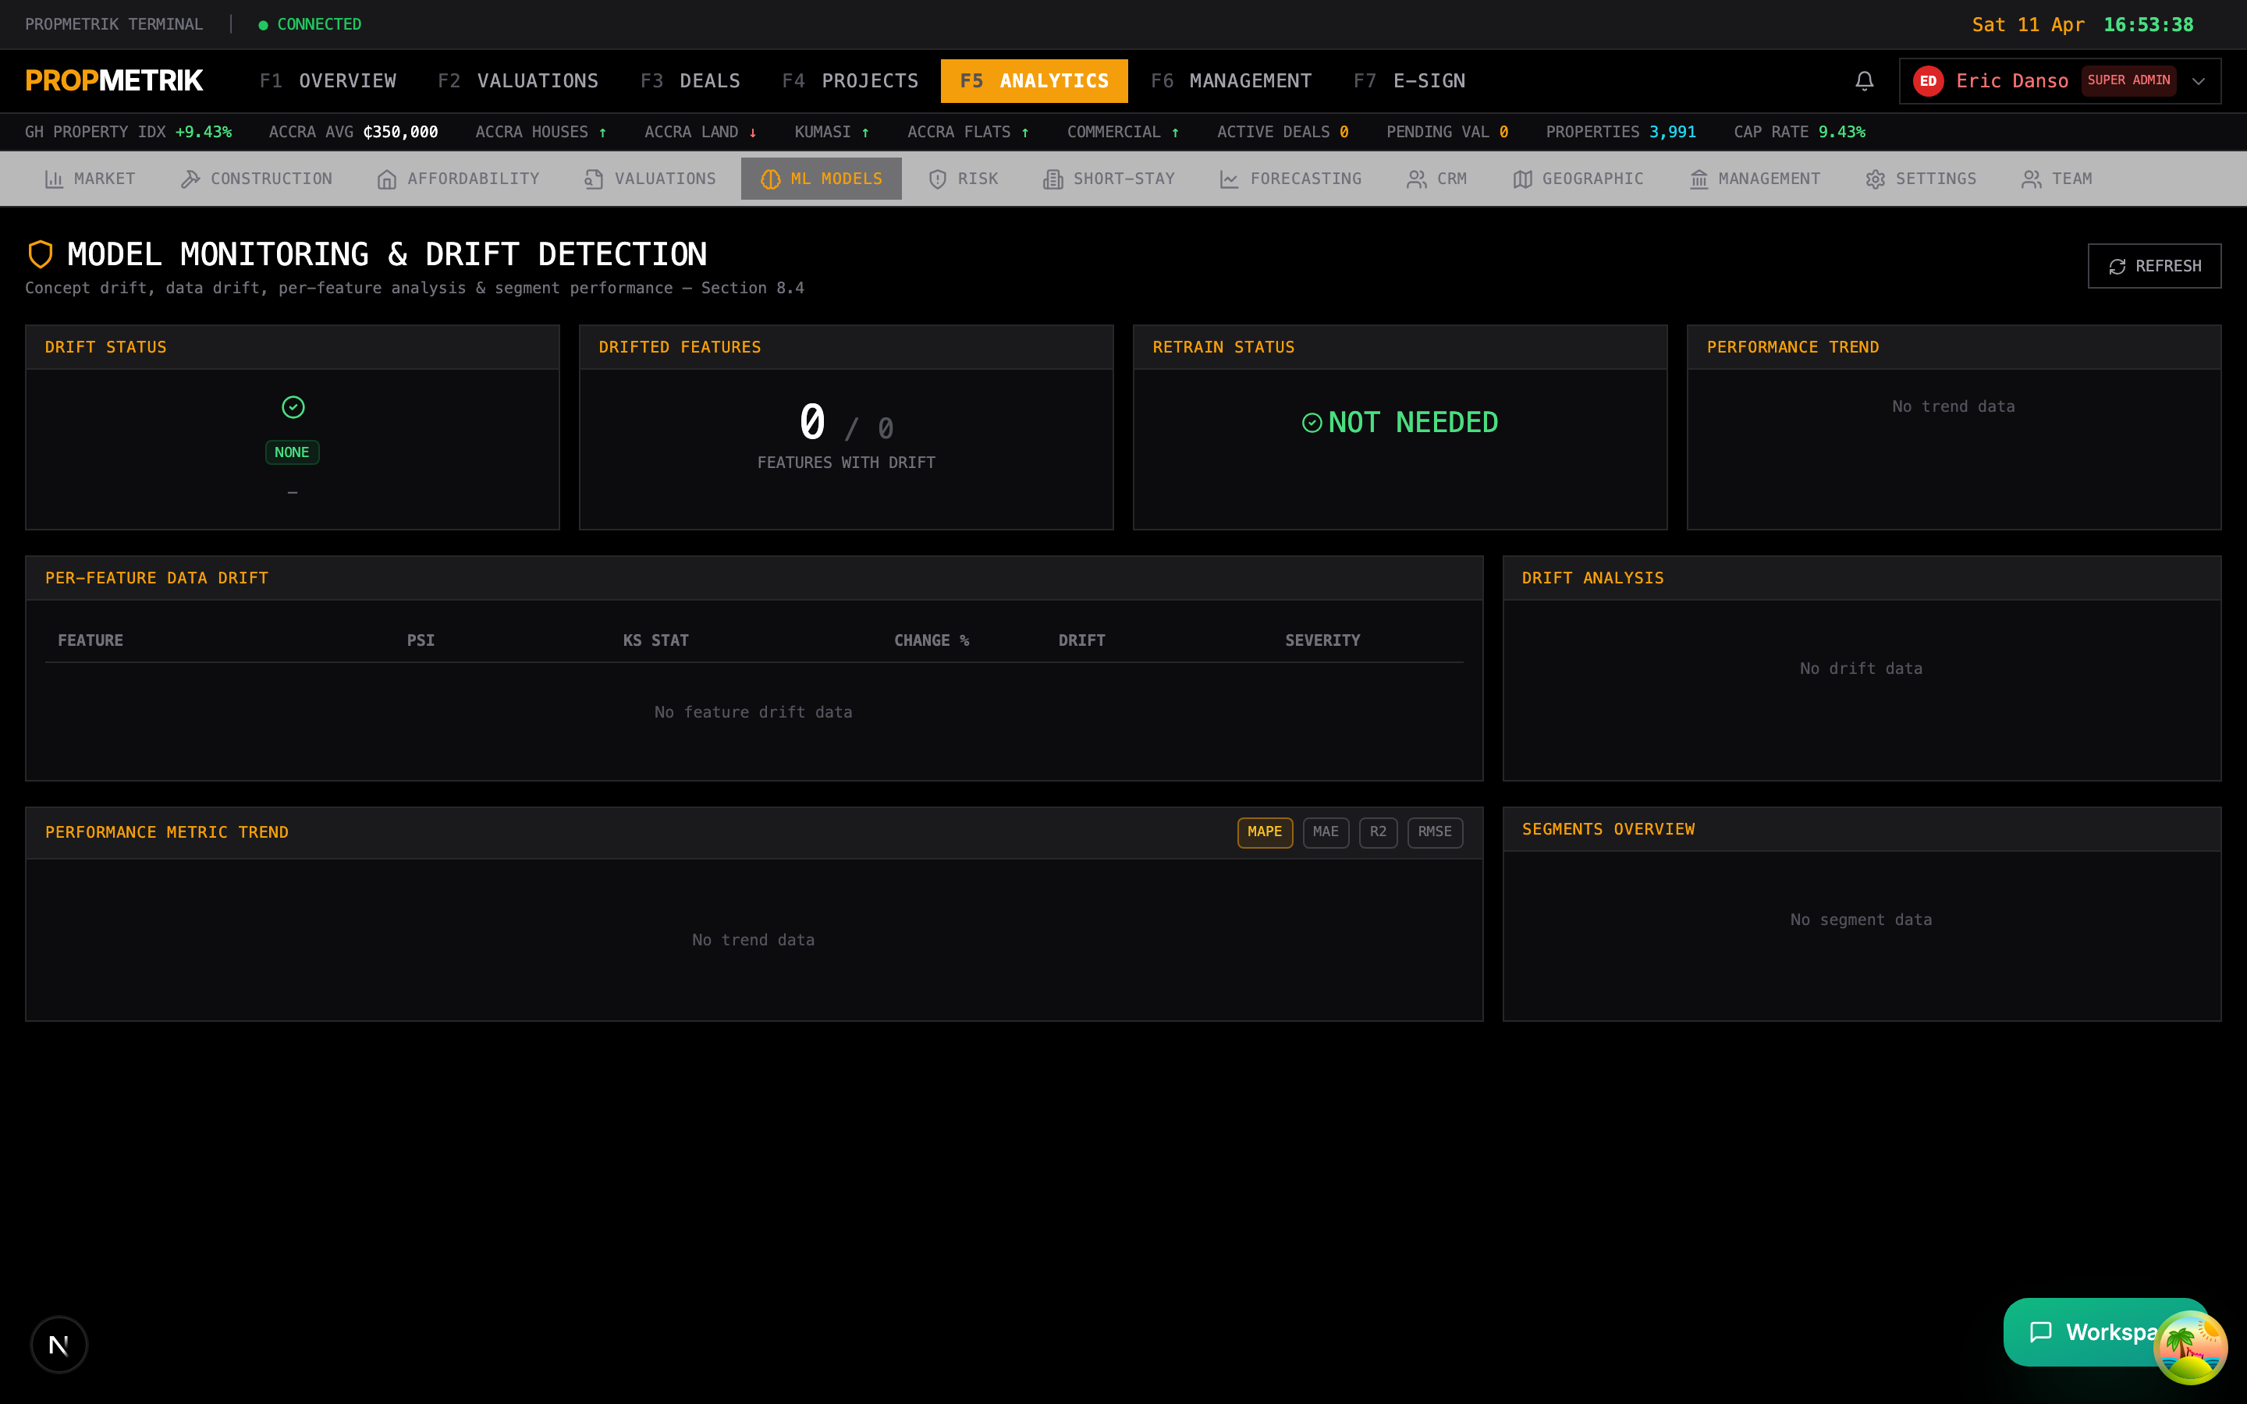The height and width of the screenshot is (1404, 2247).
Task: Click the Market bar-chart icon
Action: click(x=54, y=179)
